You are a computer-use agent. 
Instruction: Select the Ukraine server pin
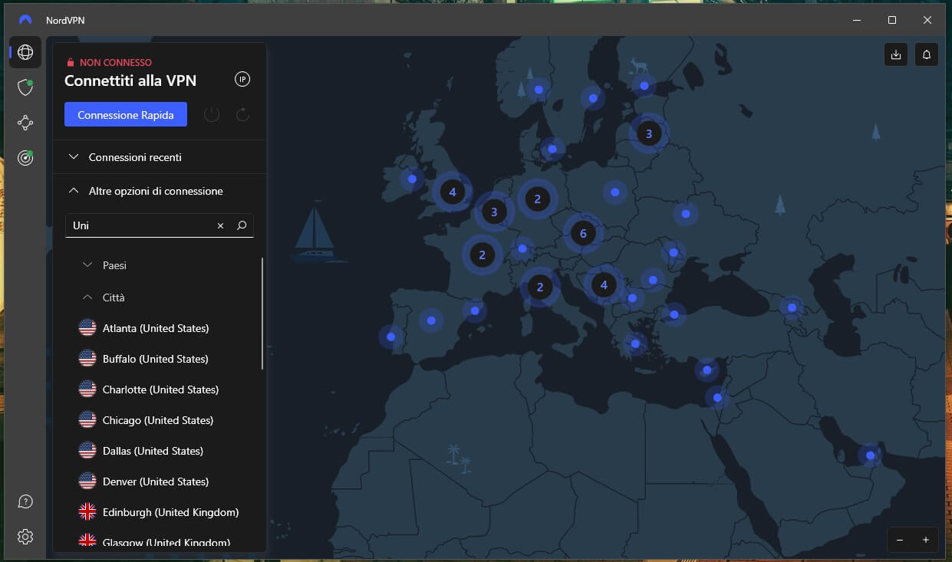click(x=686, y=214)
